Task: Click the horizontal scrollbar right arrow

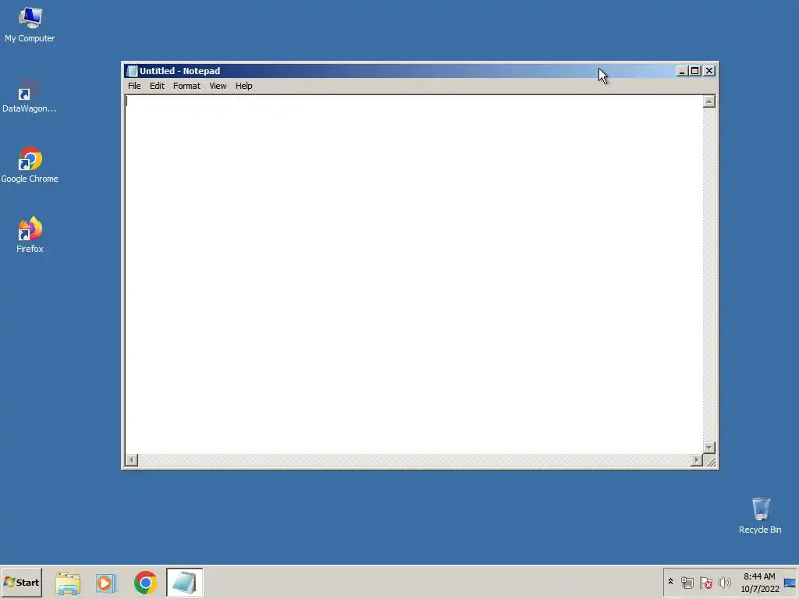Action: (697, 460)
